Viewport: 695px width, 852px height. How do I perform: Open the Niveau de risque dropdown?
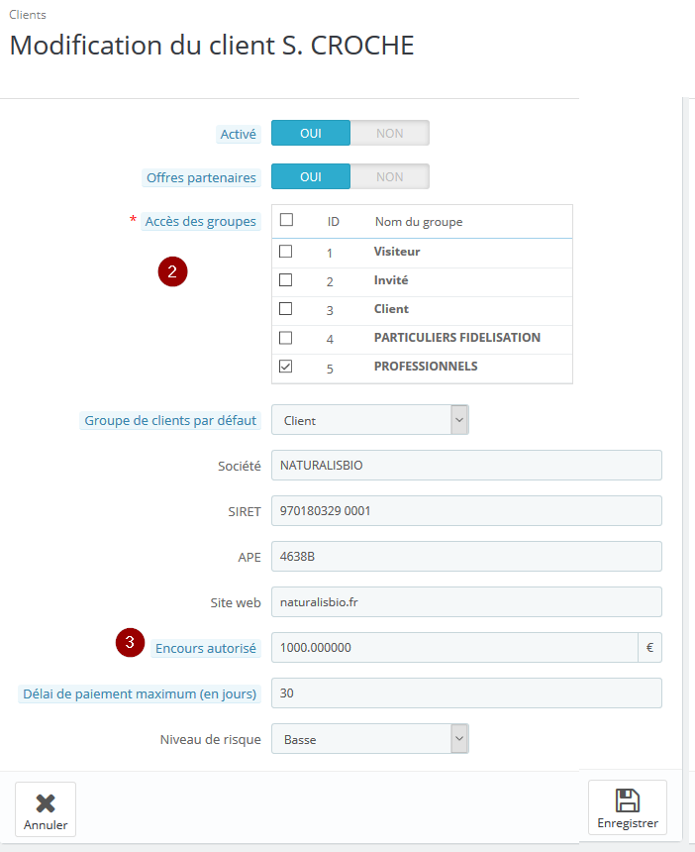(369, 739)
